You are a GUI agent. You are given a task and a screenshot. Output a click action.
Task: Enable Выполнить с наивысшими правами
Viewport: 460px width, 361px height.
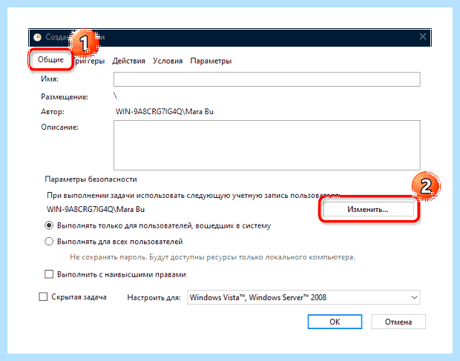point(49,274)
